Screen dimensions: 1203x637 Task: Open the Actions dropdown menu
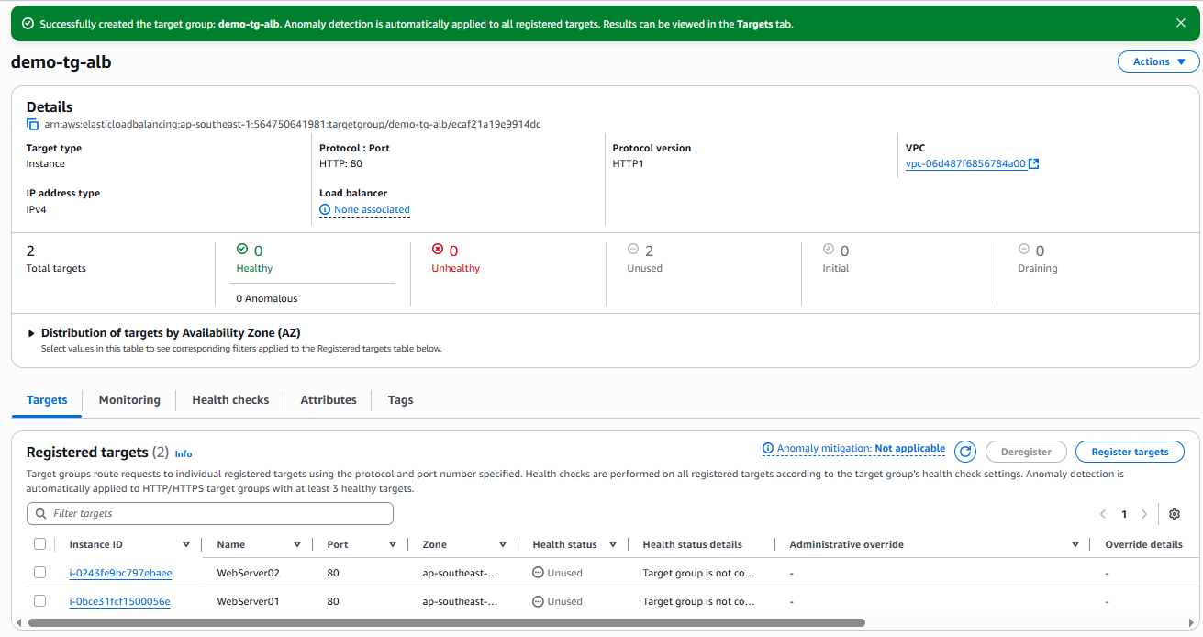(x=1158, y=61)
